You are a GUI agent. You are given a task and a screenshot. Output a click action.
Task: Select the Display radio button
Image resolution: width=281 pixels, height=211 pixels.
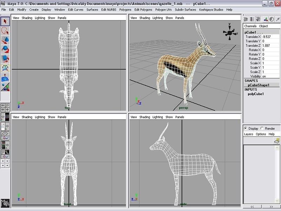pos(246,128)
